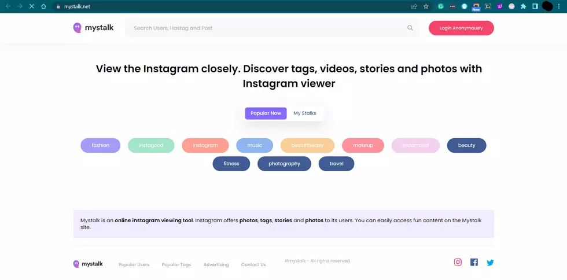Open the fashion tag
The height and width of the screenshot is (280, 567).
101,145
